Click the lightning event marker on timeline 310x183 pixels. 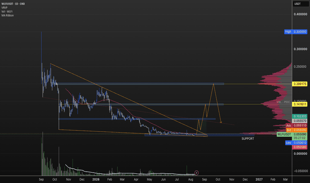click(x=197, y=173)
